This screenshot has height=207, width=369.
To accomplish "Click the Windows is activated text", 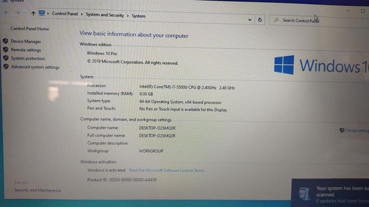I will tap(106, 170).
